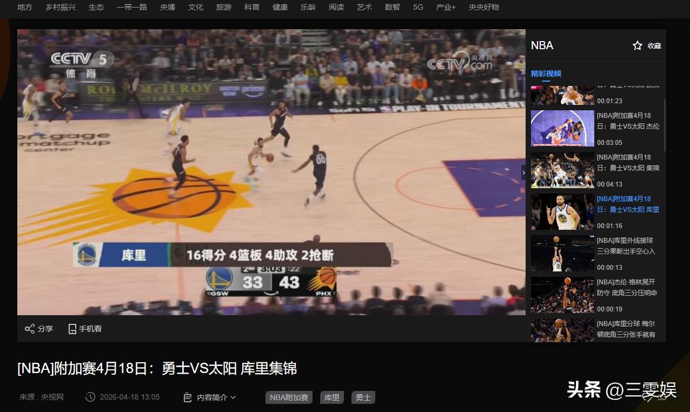Image resolution: width=690 pixels, height=412 pixels.
Task: Select the 精彩视频 tab
Action: [546, 74]
